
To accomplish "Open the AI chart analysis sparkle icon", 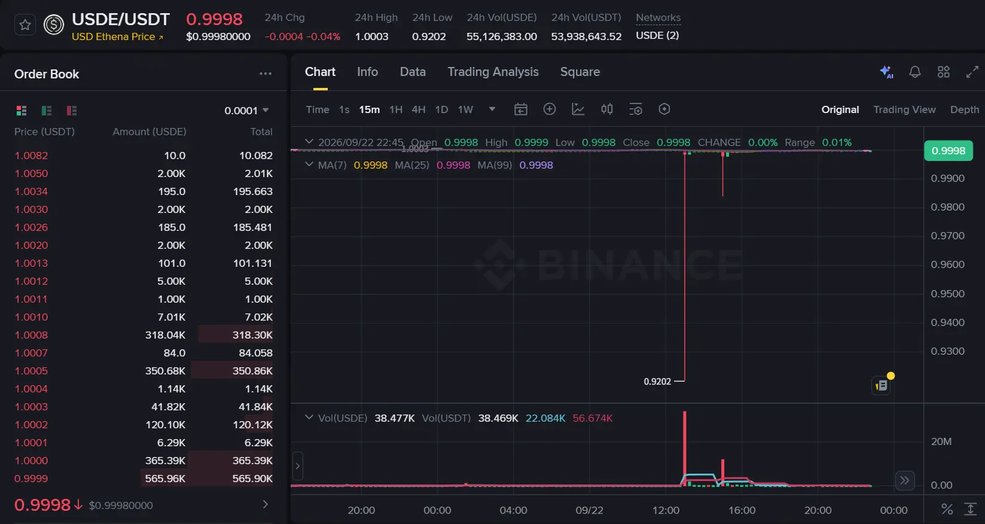I will tap(886, 72).
